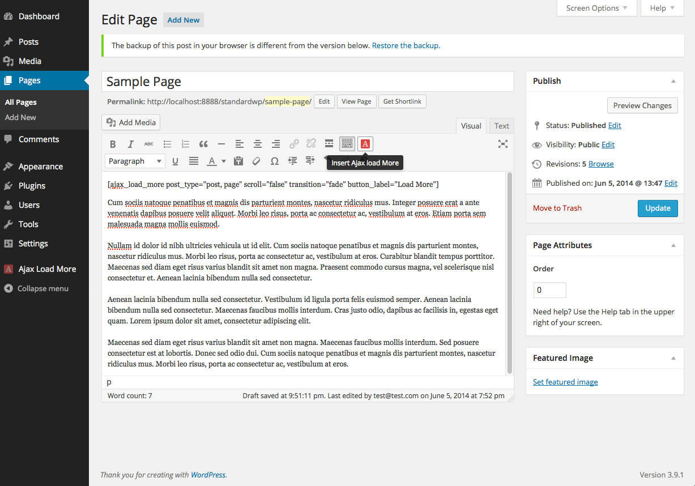Click the Insert Ajax Load More button
This screenshot has height=486, width=695.
365,144
